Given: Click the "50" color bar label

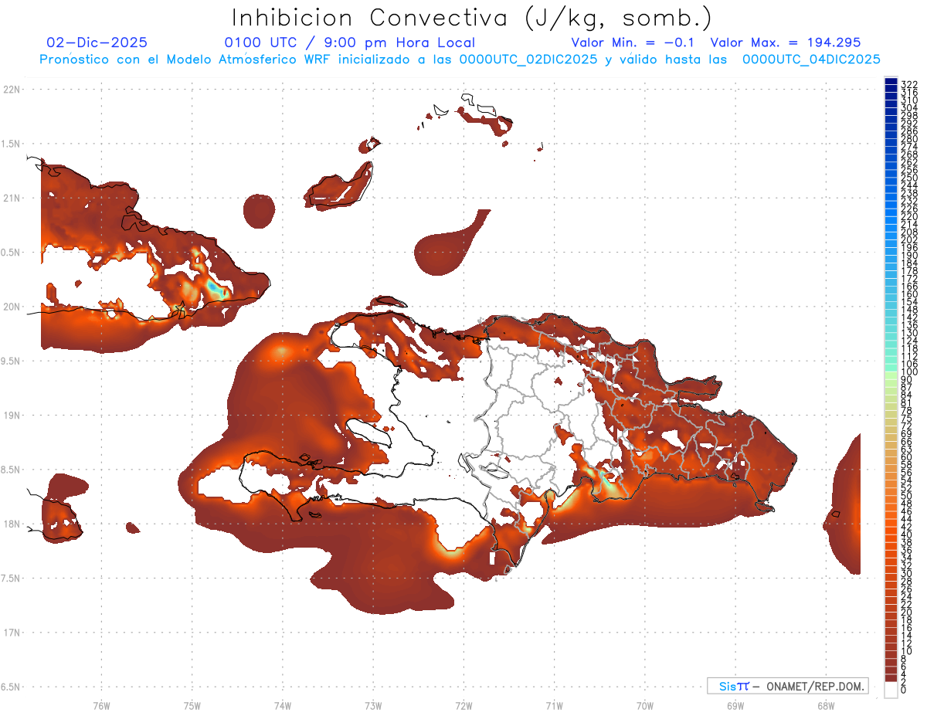Looking at the screenshot, I should (x=907, y=496).
